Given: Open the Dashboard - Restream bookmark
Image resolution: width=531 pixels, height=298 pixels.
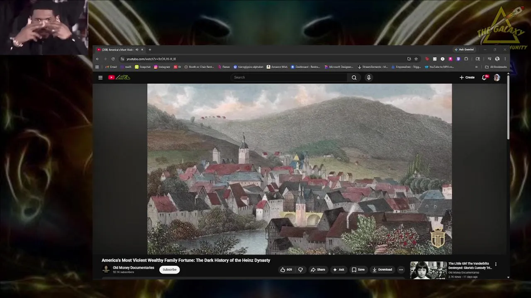Looking at the screenshot, I should [306, 67].
